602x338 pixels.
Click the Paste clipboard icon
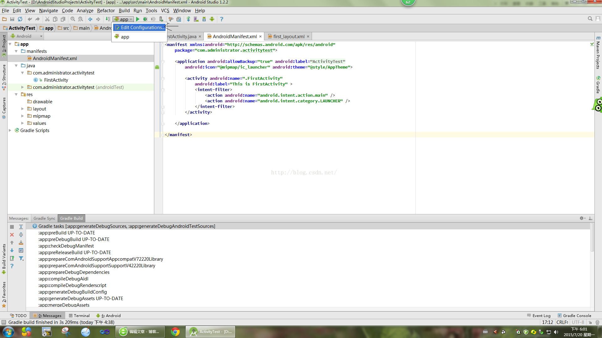pyautogui.click(x=63, y=19)
